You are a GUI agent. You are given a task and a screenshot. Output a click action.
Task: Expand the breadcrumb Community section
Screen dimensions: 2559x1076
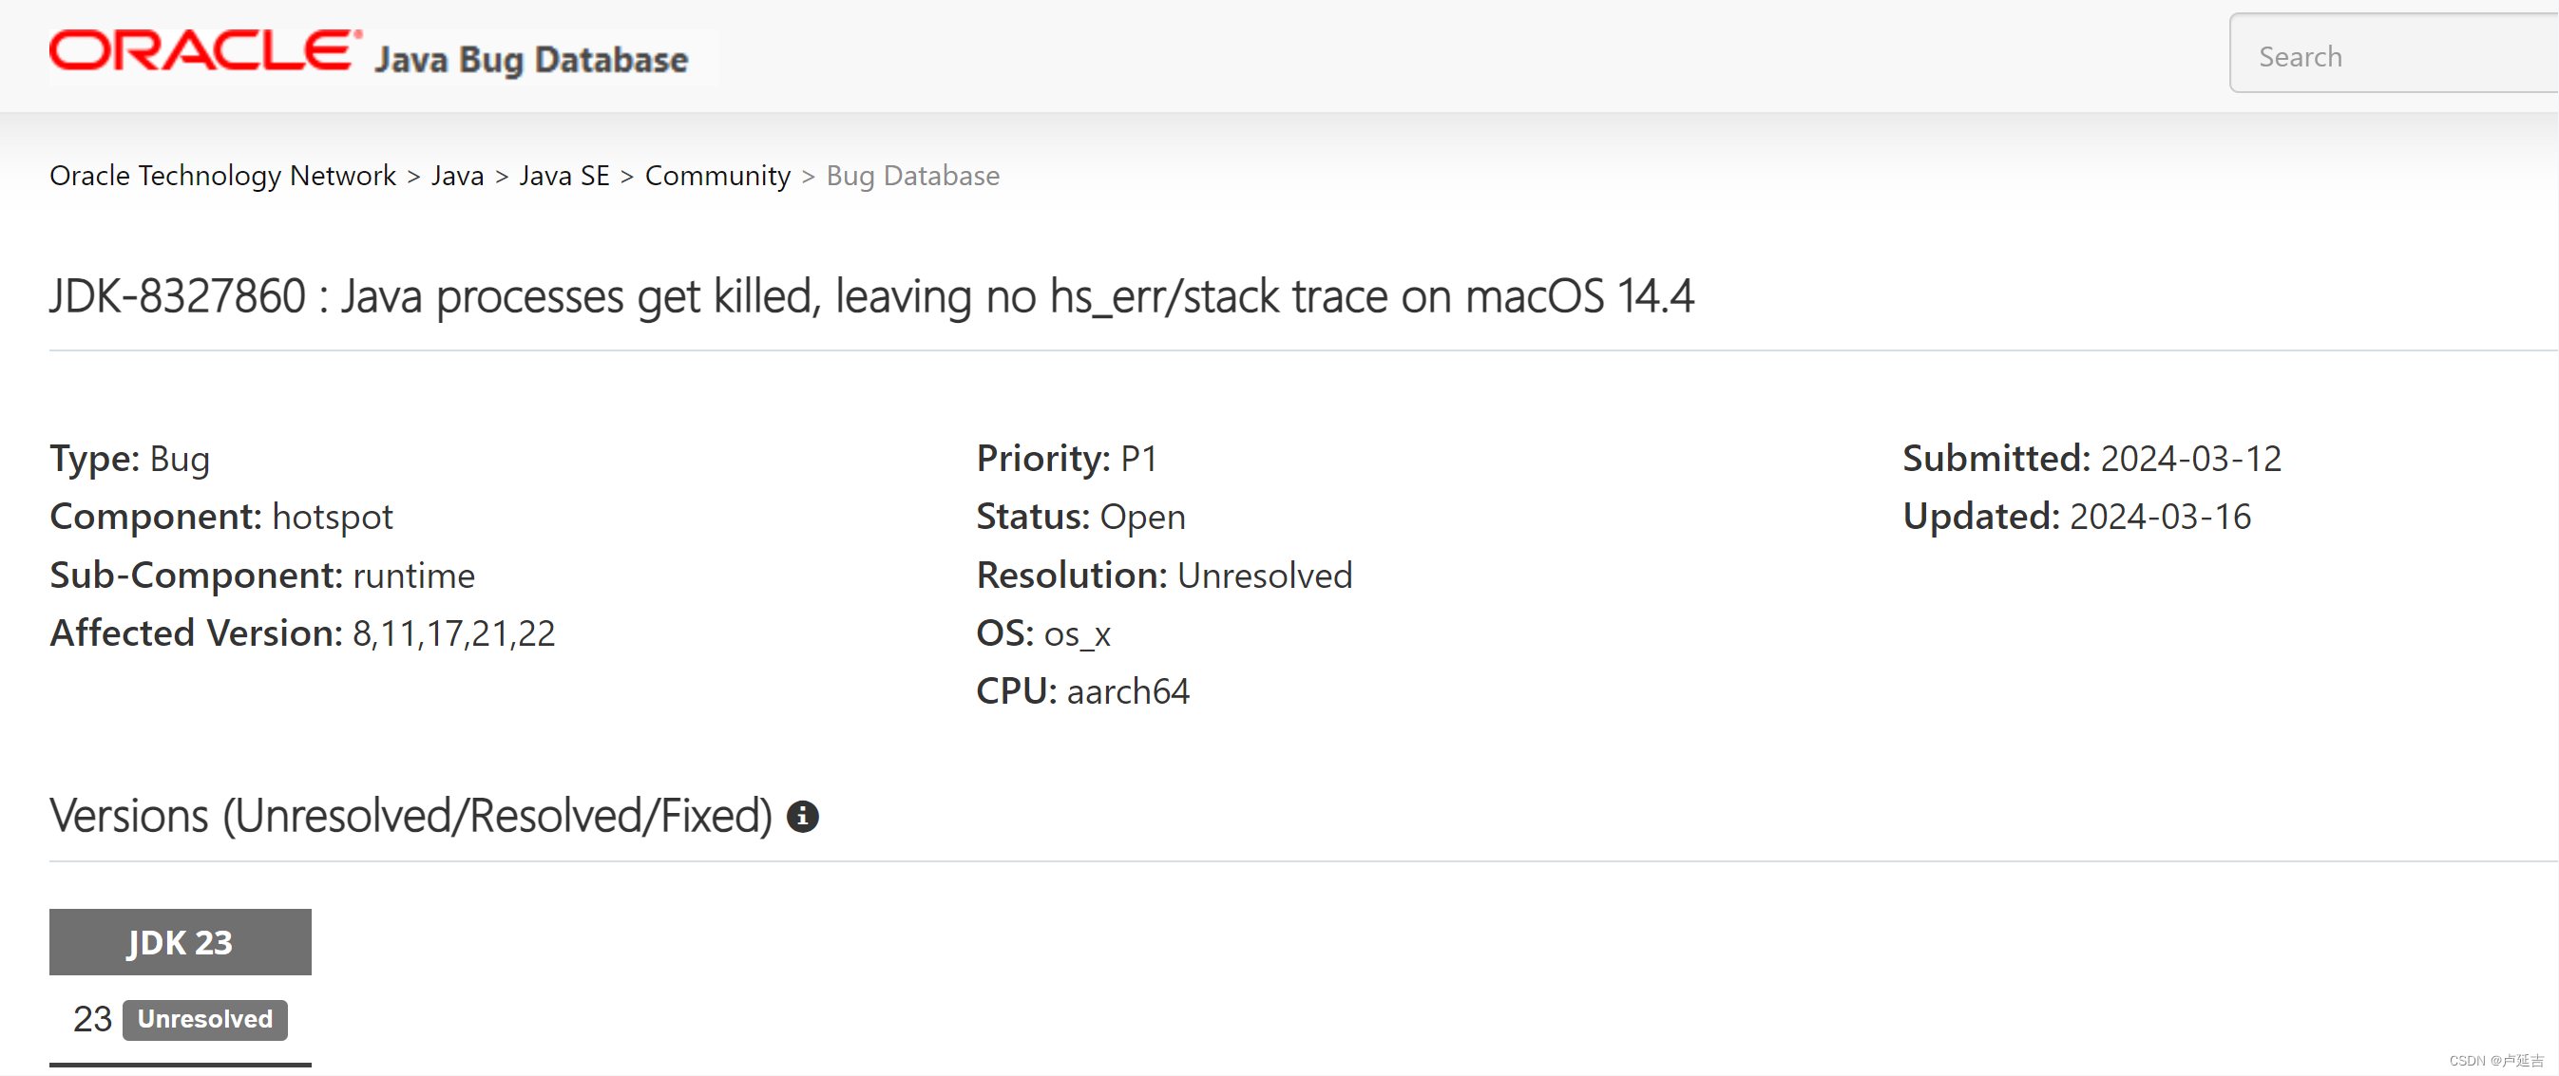[717, 175]
